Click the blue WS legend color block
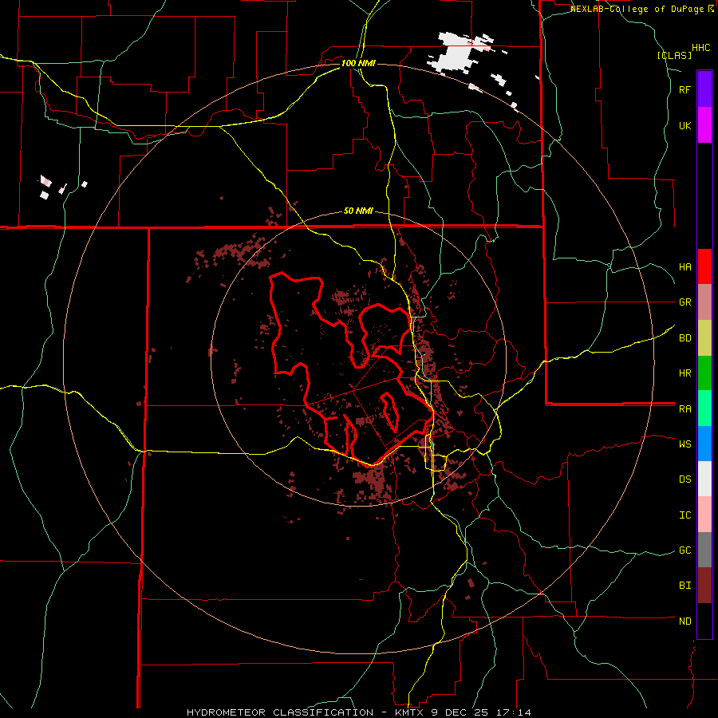This screenshot has height=718, width=718. click(704, 444)
